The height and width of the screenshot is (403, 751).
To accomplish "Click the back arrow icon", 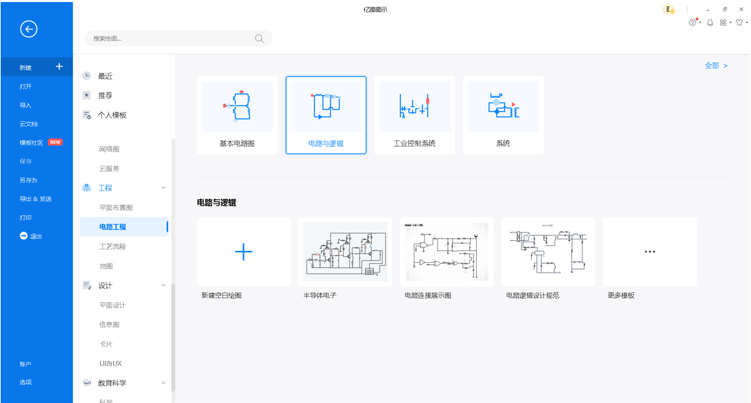I will [x=28, y=29].
